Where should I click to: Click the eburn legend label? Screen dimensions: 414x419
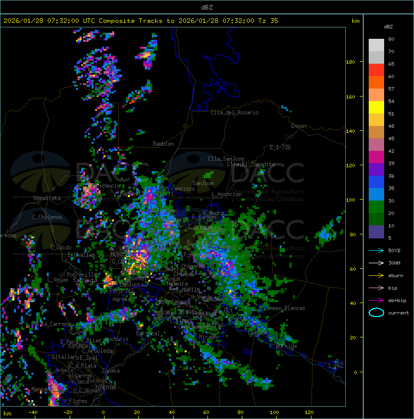click(396, 276)
